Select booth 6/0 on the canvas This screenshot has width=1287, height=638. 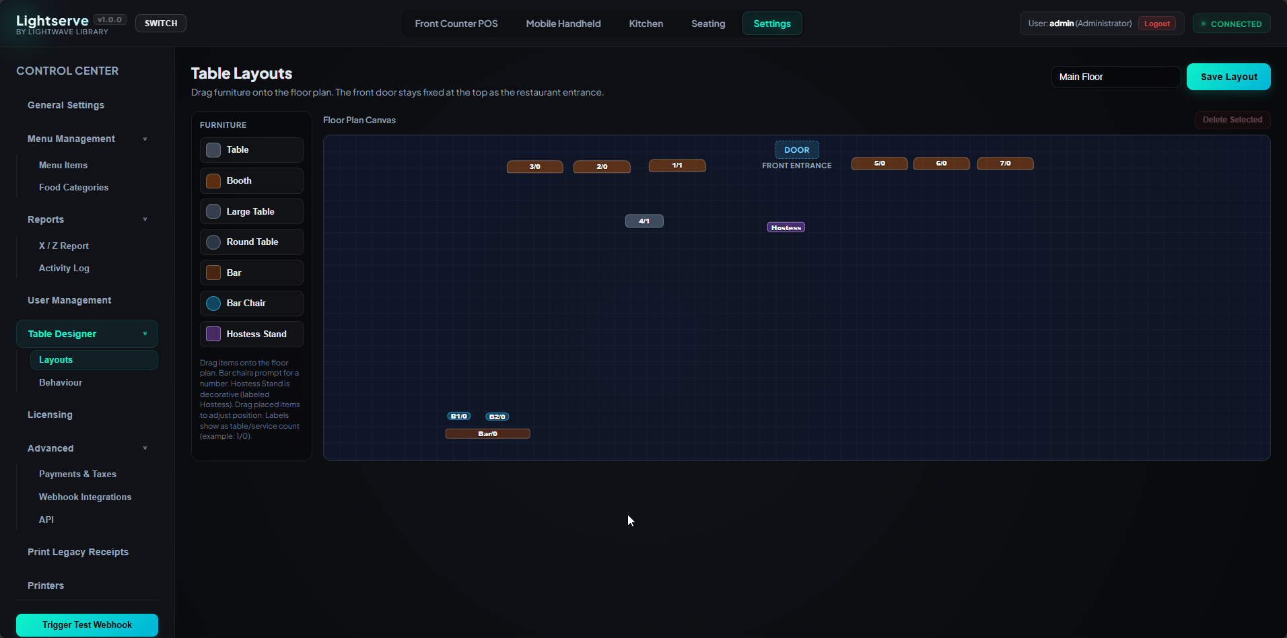click(942, 163)
